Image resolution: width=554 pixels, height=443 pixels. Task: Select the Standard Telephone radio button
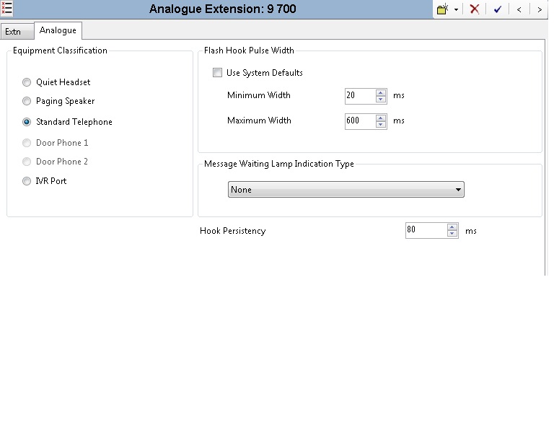[x=27, y=122]
